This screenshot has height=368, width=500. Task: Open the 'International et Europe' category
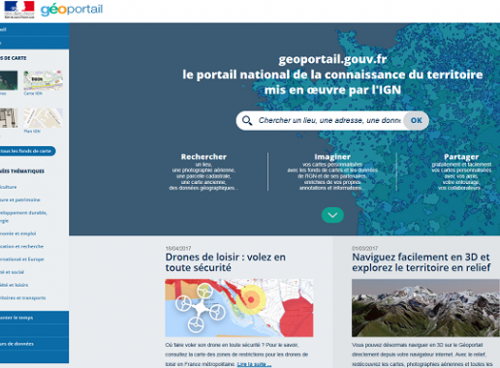point(22,260)
